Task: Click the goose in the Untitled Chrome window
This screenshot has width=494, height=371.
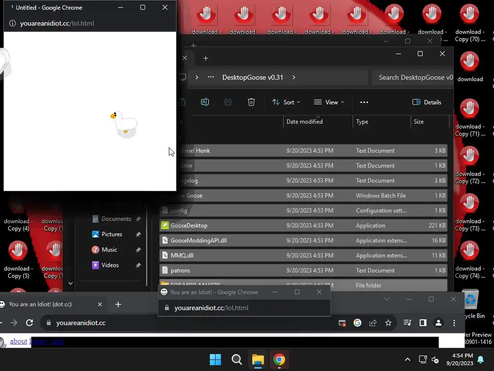Action: tap(124, 124)
